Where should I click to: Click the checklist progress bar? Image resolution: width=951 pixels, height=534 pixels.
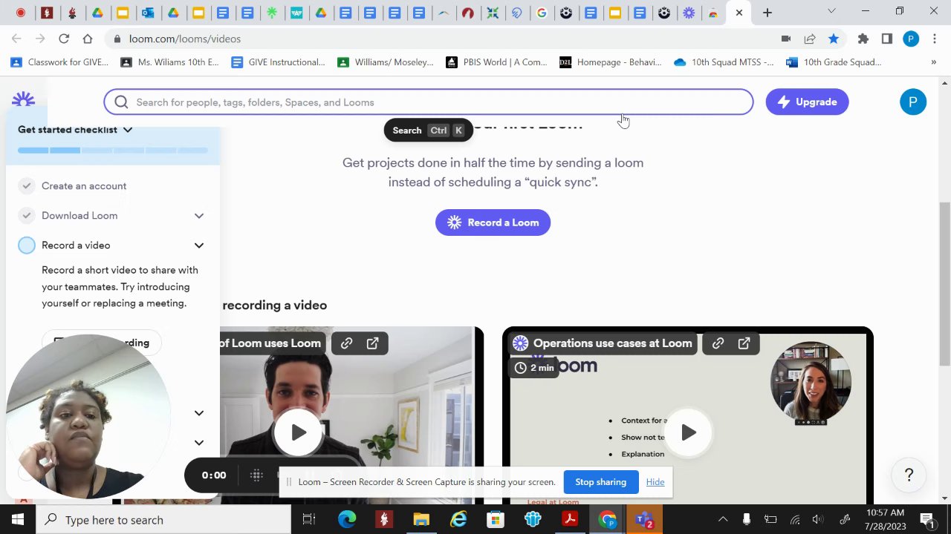pyautogui.click(x=113, y=151)
